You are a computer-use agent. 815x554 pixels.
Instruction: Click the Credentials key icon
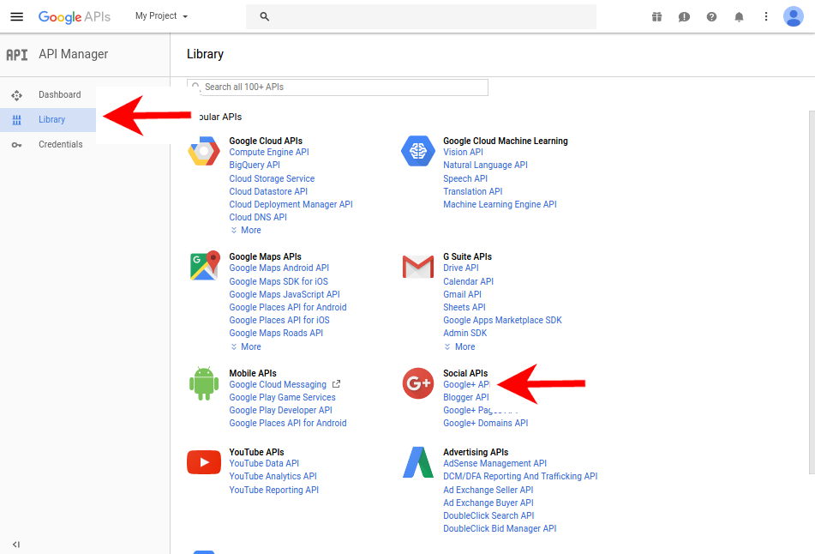coord(16,145)
